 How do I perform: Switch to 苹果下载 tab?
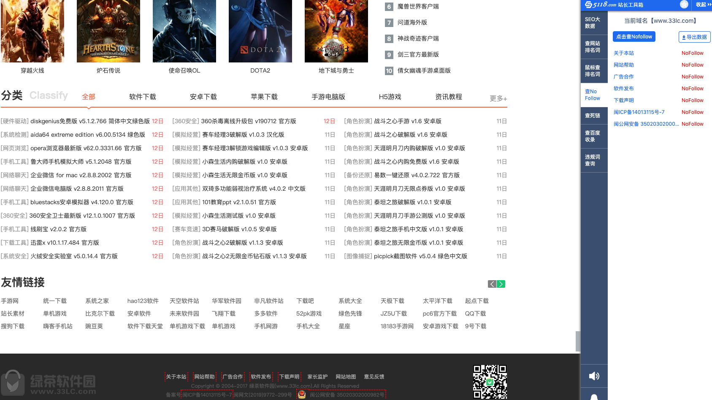pos(264,97)
